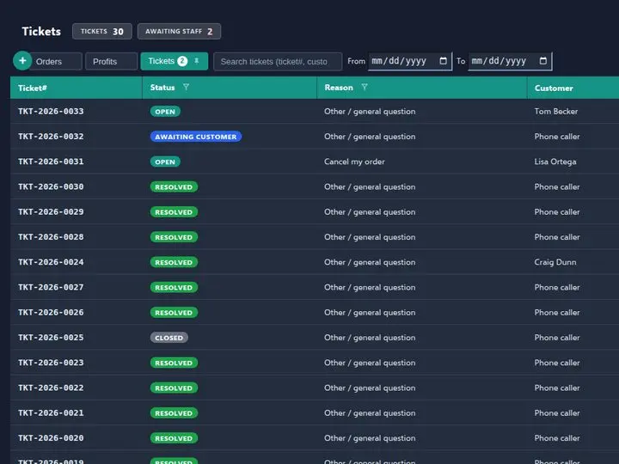Switch to the Profits tab
Screen dimensions: 619x464
click(x=111, y=62)
